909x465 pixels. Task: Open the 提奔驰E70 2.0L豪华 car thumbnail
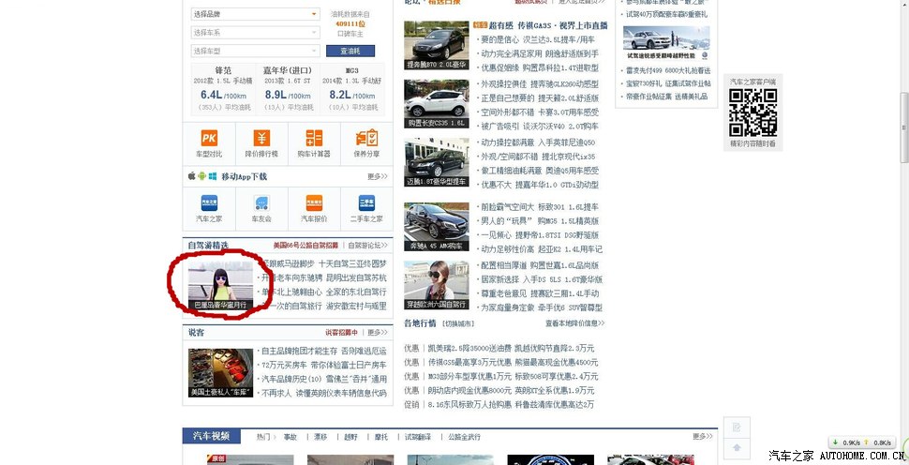[436, 45]
